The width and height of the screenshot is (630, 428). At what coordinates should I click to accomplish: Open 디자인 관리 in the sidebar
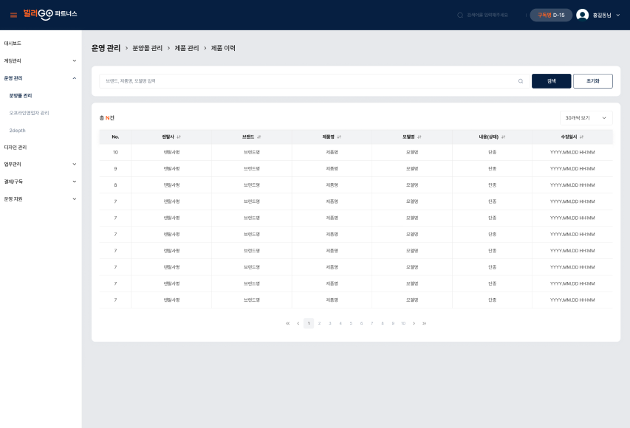(16, 148)
